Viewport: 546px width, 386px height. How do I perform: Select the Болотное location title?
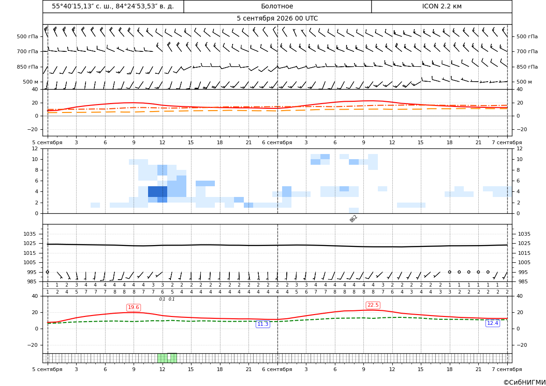tap(277, 6)
